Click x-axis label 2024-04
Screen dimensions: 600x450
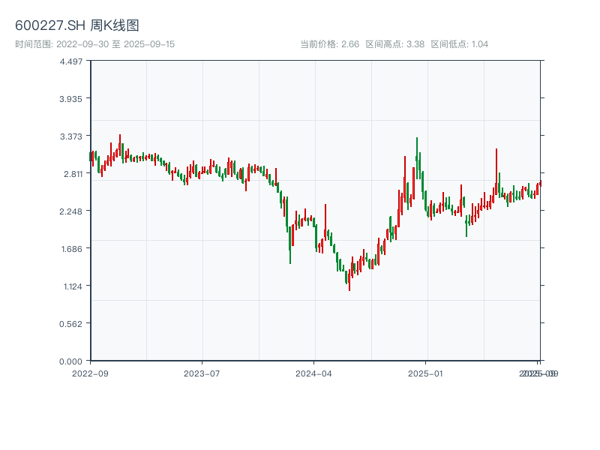pos(313,373)
